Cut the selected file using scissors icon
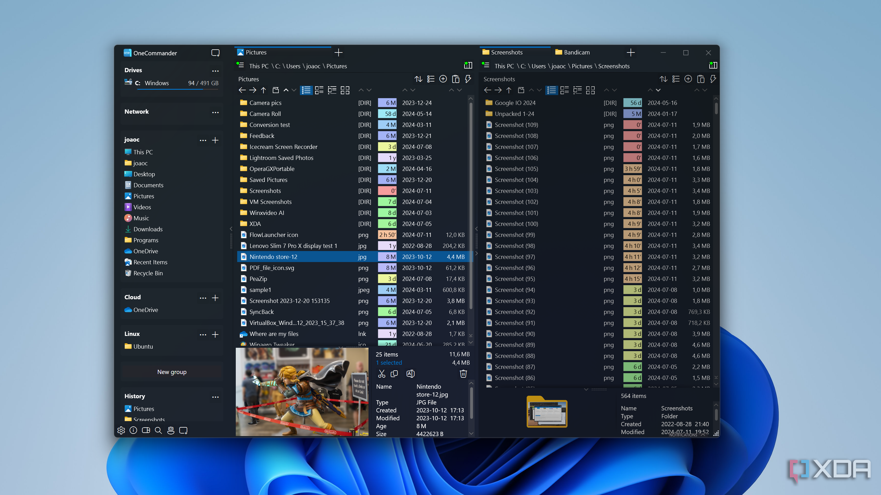Image resolution: width=881 pixels, height=495 pixels. [x=381, y=373]
